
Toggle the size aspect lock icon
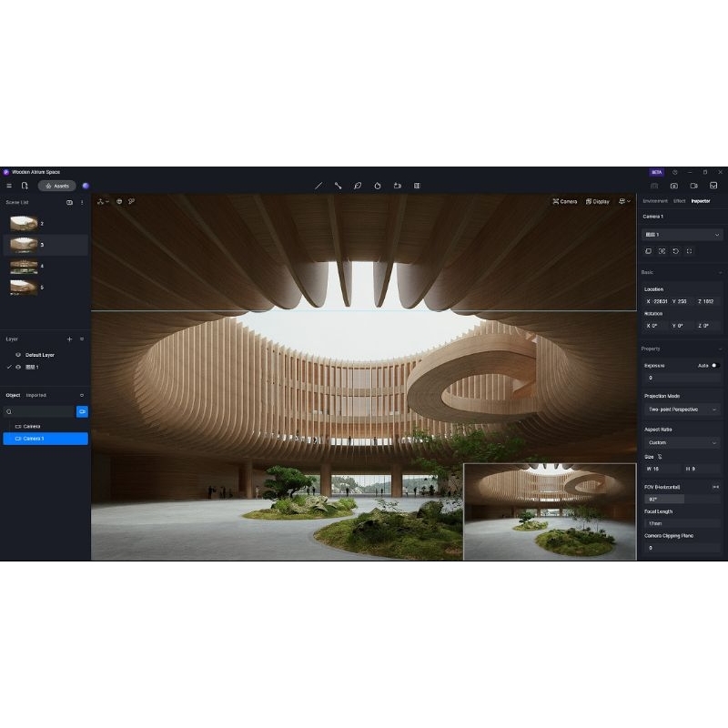[661, 456]
